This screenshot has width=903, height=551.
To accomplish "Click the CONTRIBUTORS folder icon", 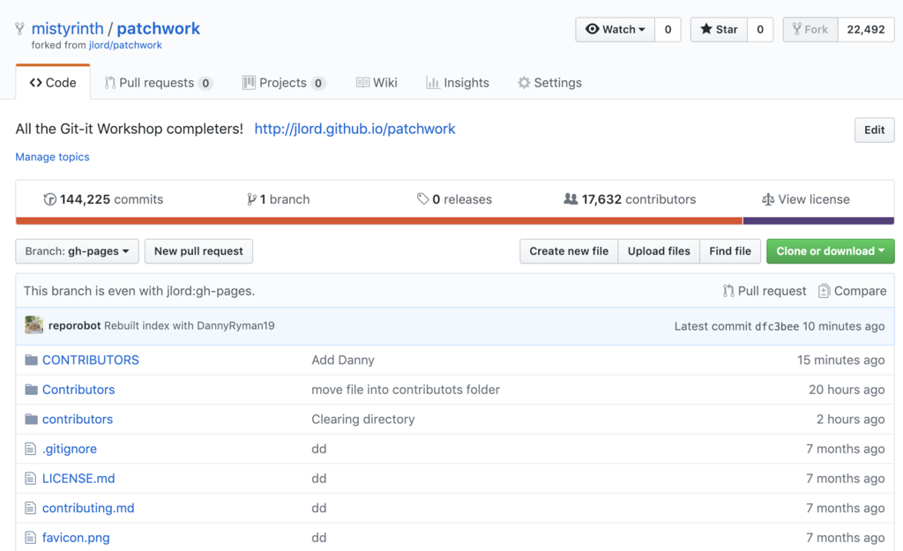I will pos(31,360).
